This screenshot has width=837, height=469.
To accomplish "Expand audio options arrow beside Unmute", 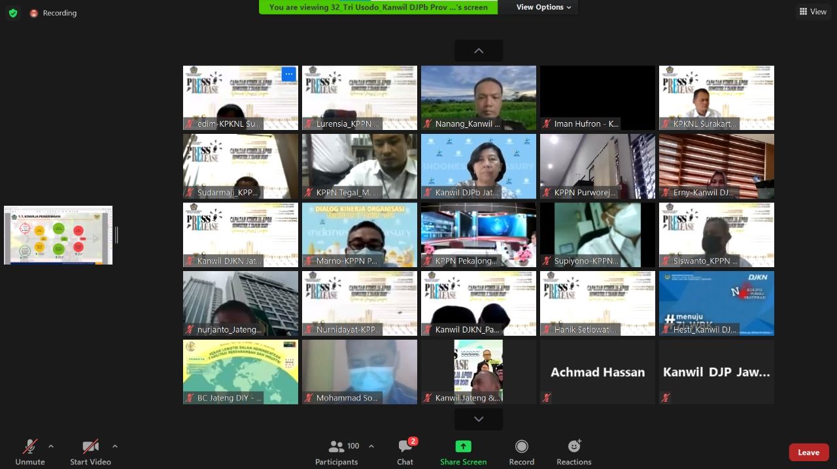I will coord(51,447).
